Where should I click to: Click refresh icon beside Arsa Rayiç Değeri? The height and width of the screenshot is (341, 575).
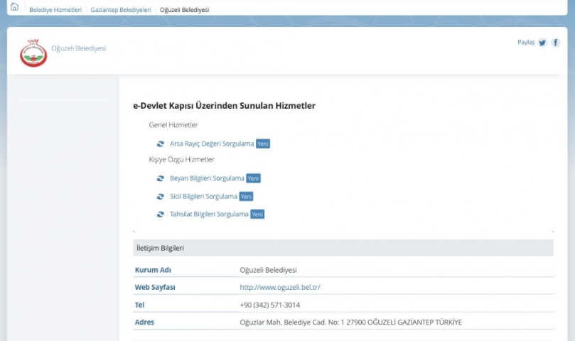[160, 144]
